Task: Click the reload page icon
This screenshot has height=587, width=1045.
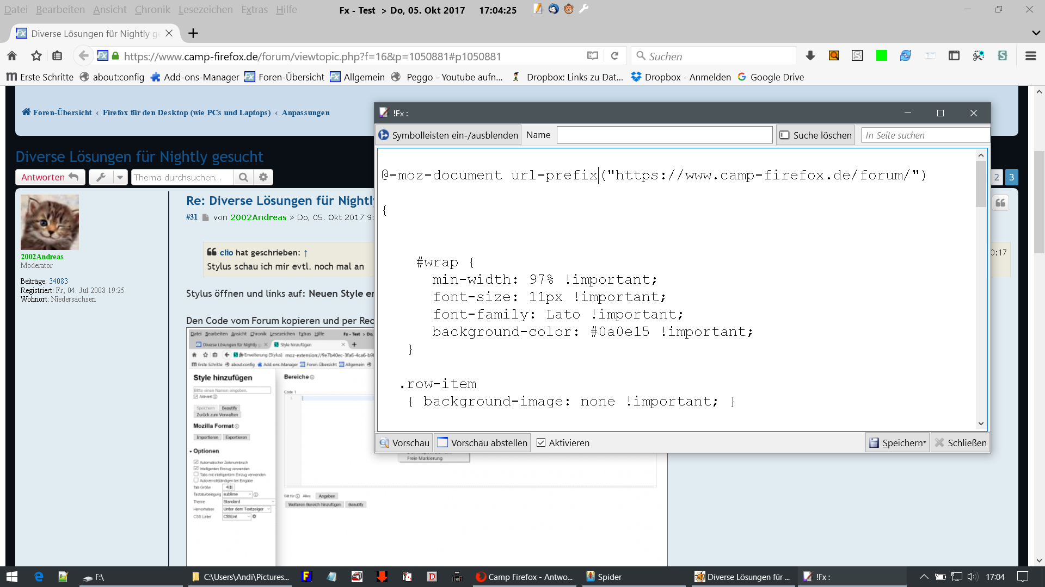Action: [614, 56]
